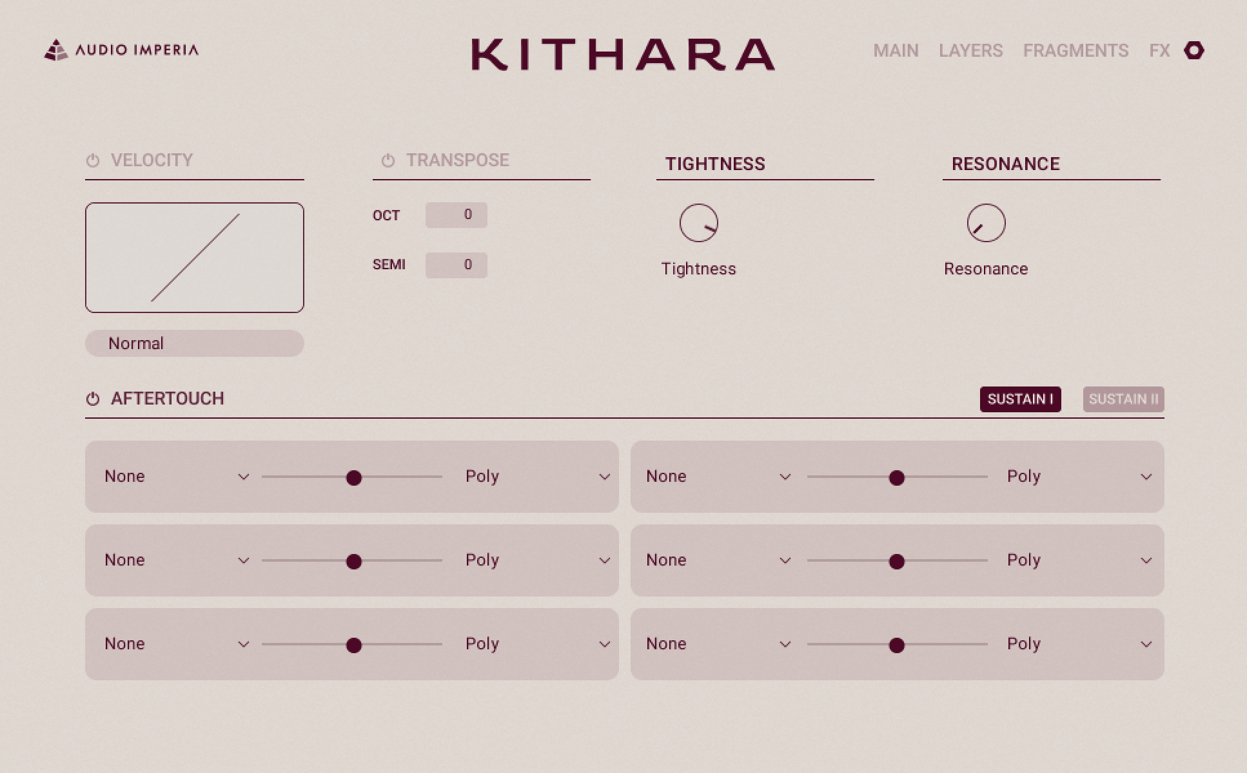This screenshot has height=773, width=1247.
Task: Click the Transpose power icon
Action: pos(388,160)
